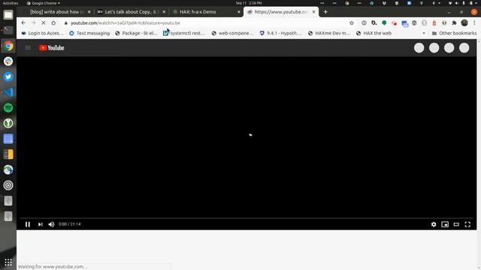Viewport: 481px width, 270px height.
Task: Open the YouTube hamburger guide menu
Action: point(28,48)
